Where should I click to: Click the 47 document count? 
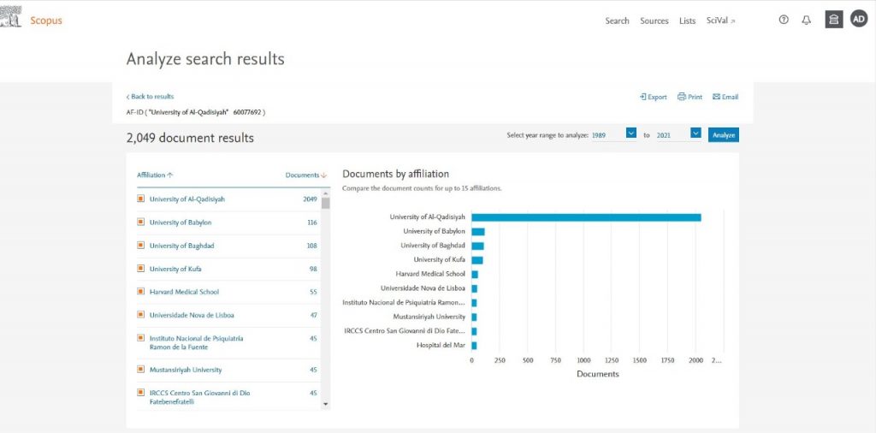click(313, 315)
